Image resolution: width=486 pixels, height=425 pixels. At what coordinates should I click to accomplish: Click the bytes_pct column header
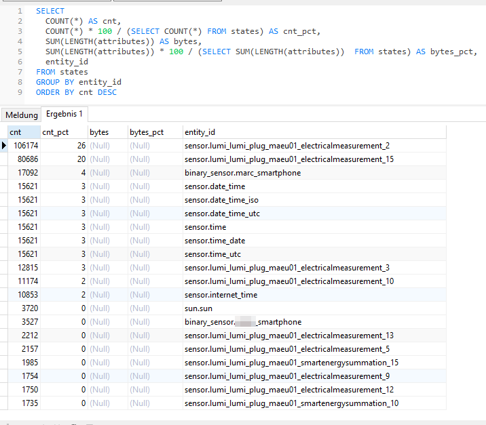tap(155, 132)
